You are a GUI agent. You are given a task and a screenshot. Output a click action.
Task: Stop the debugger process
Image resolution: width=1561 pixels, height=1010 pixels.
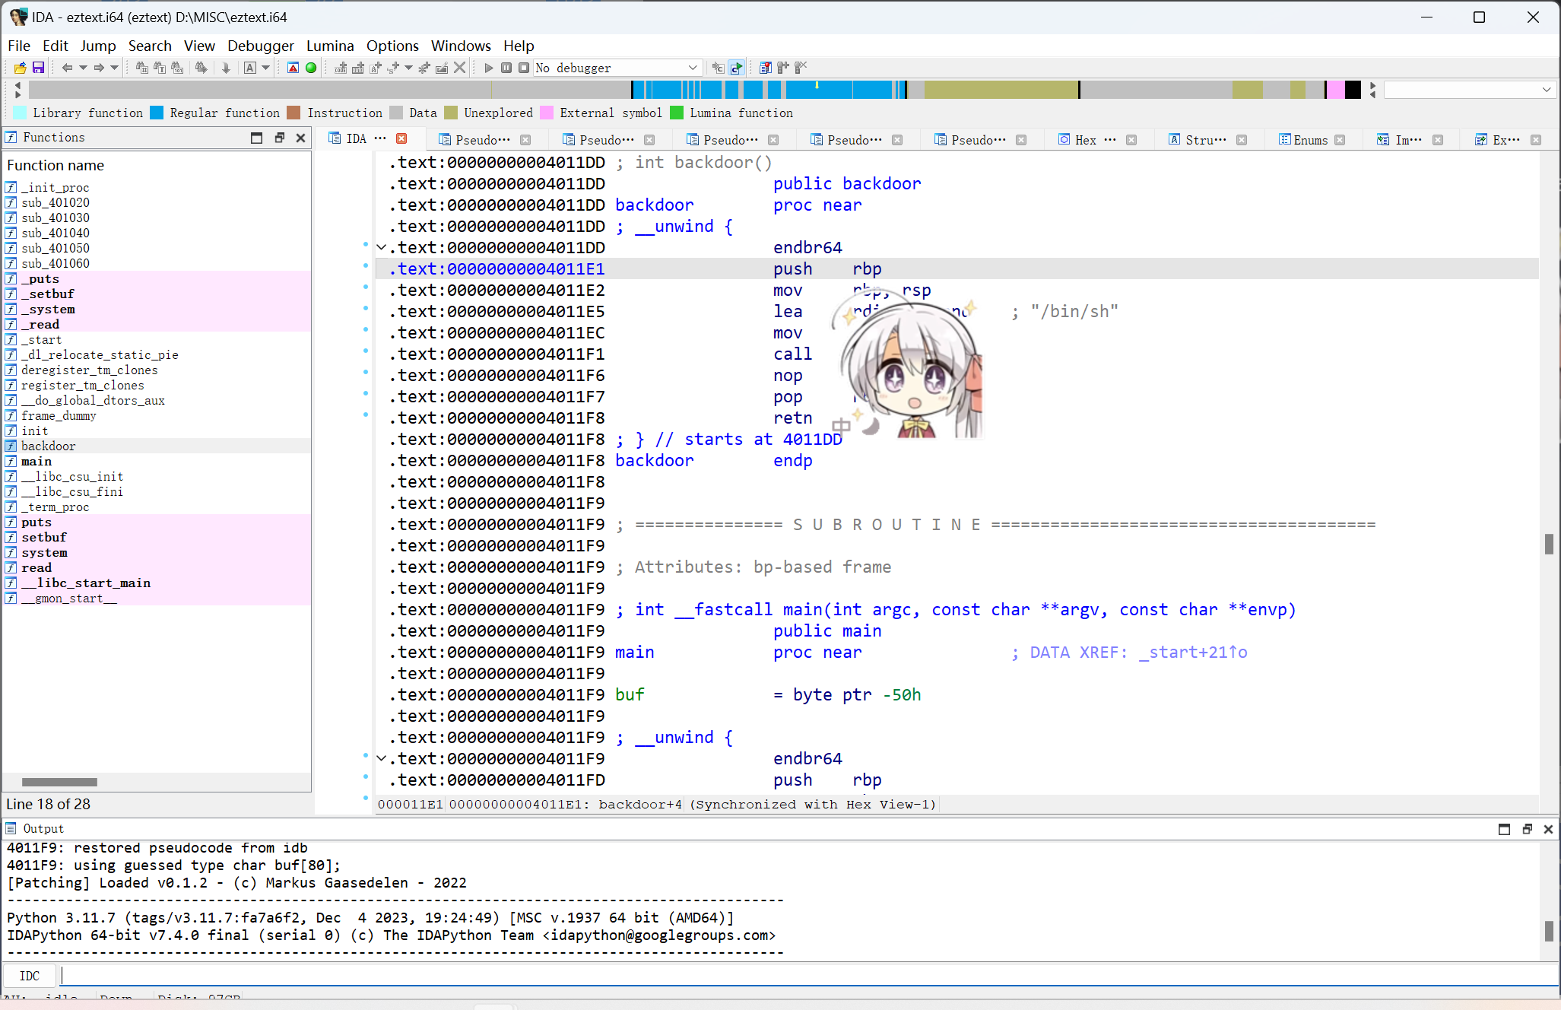coord(524,68)
